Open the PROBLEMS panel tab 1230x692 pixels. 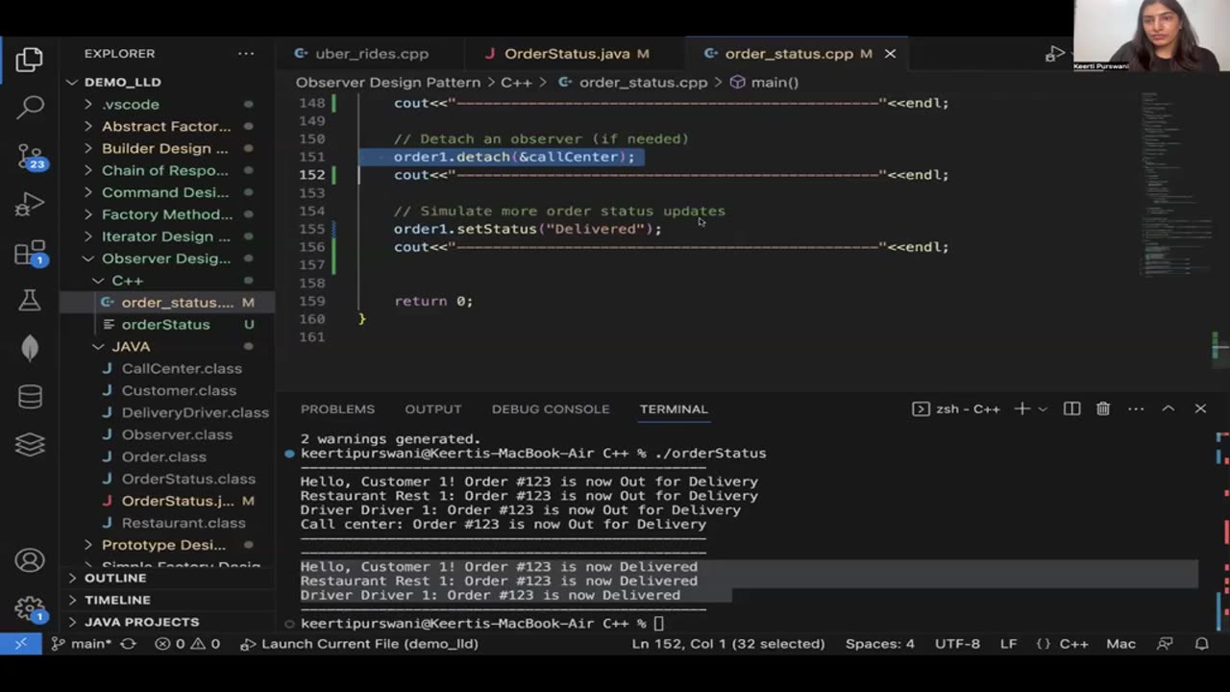tap(337, 408)
